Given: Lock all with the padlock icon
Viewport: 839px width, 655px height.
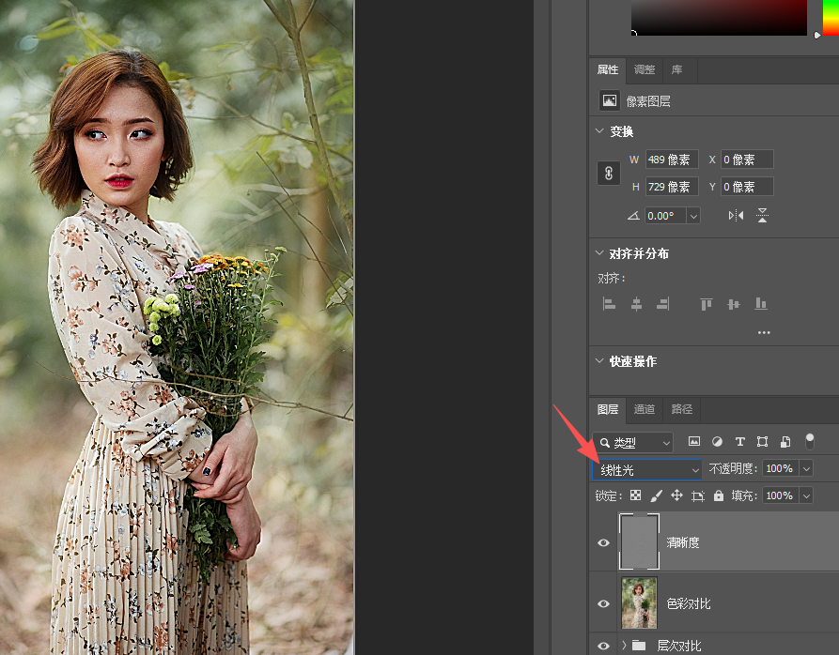Looking at the screenshot, I should click(719, 495).
